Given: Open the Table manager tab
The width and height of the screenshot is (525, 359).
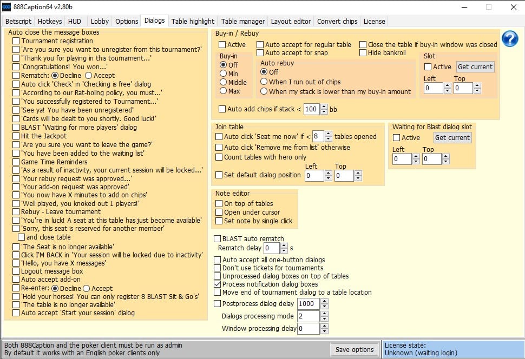Looking at the screenshot, I should coord(243,22).
